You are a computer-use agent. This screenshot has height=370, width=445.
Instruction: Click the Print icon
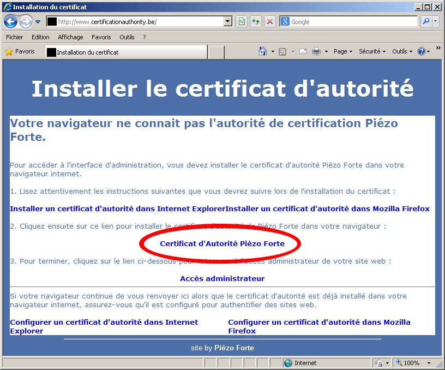click(x=316, y=51)
